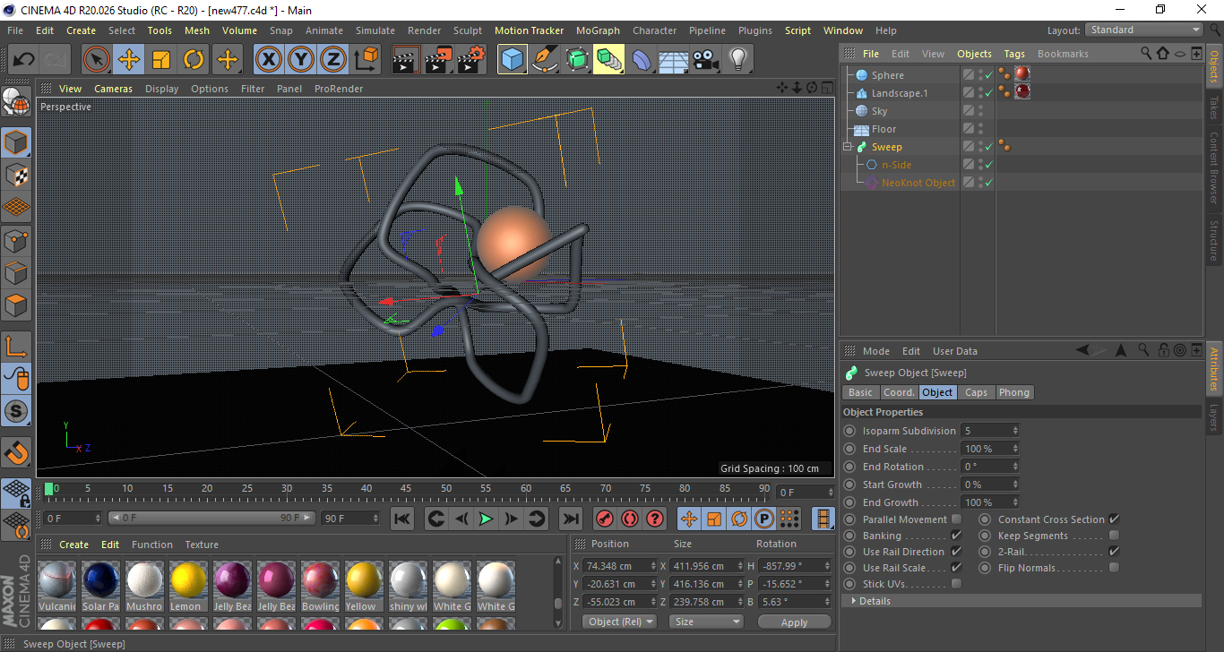Toggle 2-Rail checkbox
1224x652 pixels.
[x=1114, y=552]
